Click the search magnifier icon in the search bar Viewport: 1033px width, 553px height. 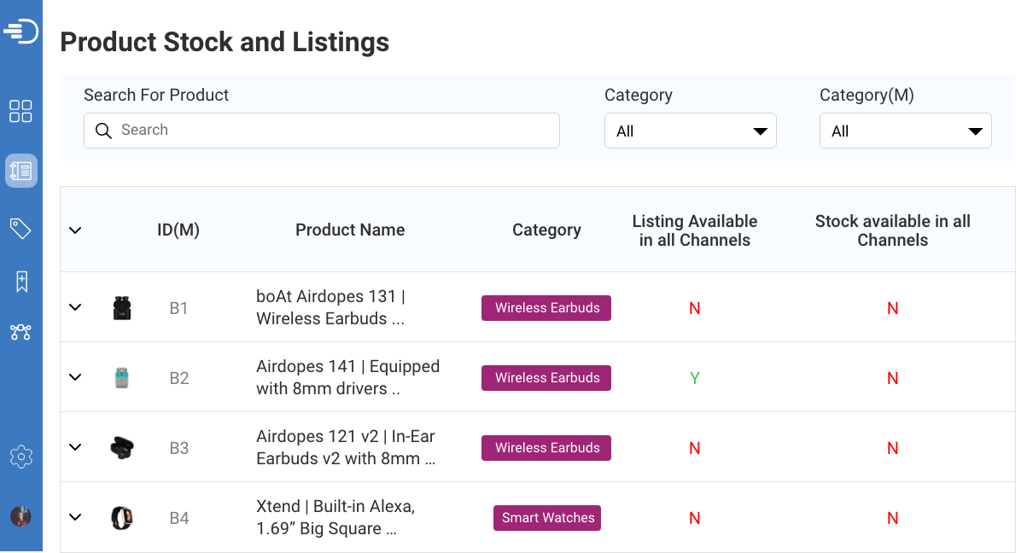[x=103, y=131]
